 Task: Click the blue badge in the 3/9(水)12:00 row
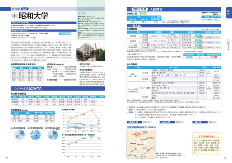coord(200,40)
